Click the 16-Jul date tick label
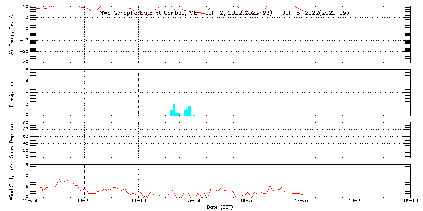 tap(247, 201)
